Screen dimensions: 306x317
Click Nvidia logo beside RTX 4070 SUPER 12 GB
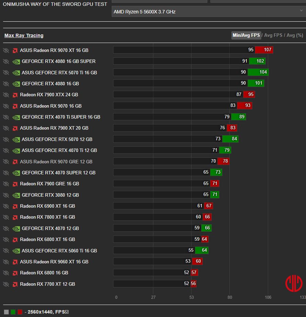coord(16,173)
